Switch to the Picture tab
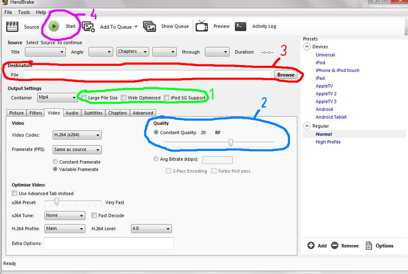Screen dimensions: 408x274 (16, 113)
